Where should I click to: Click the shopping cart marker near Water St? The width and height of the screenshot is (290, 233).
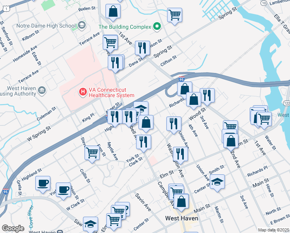(264, 120)
